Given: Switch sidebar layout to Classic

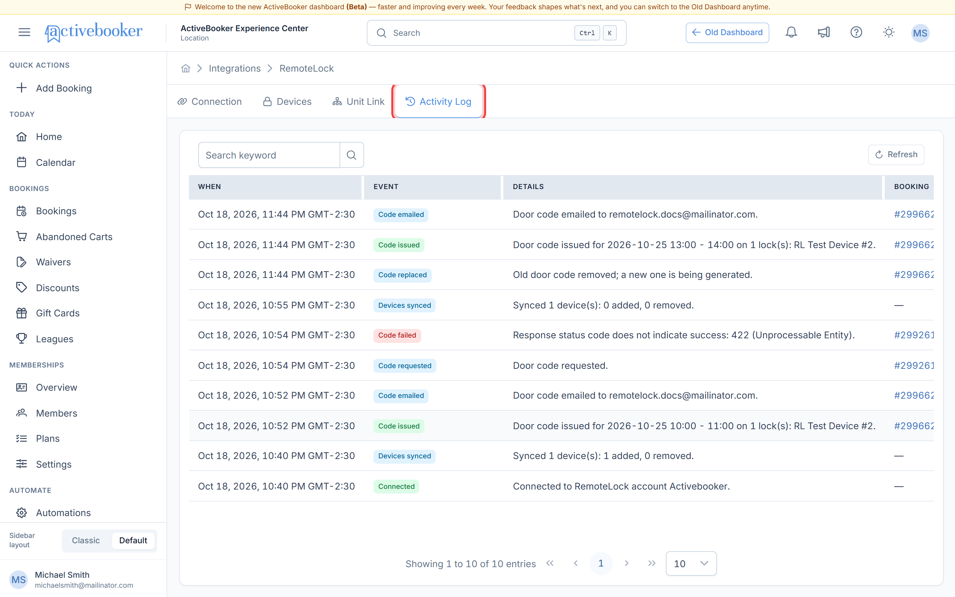Looking at the screenshot, I should 86,540.
